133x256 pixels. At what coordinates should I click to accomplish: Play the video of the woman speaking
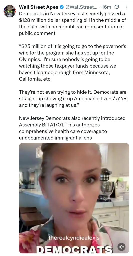74,198
